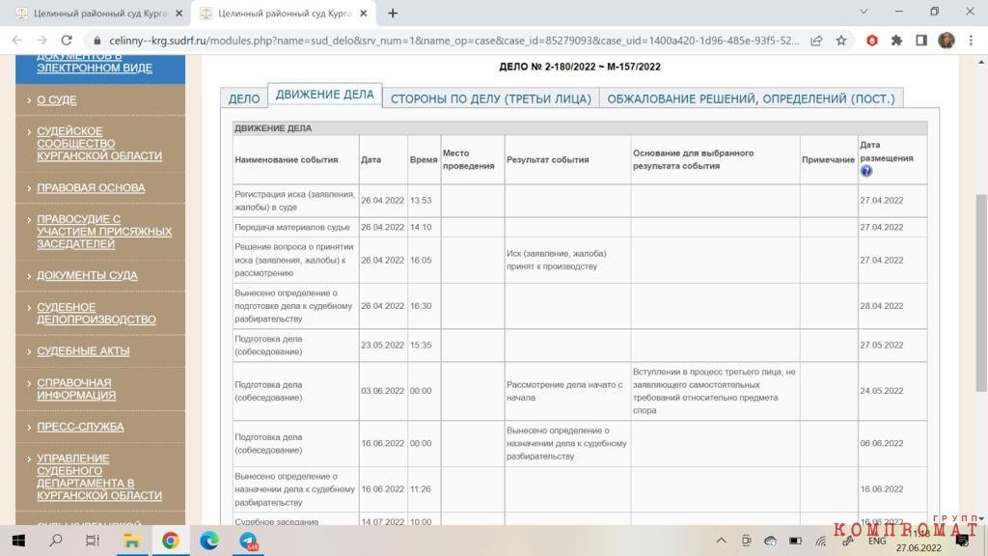
Task: Open Task View on the taskbar
Action: (93, 541)
